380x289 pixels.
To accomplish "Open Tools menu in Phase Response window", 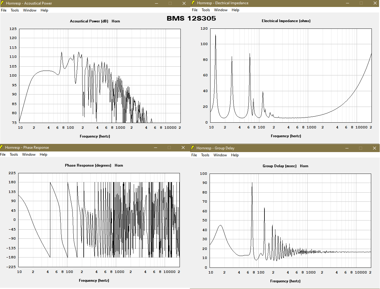I will 14,154.
